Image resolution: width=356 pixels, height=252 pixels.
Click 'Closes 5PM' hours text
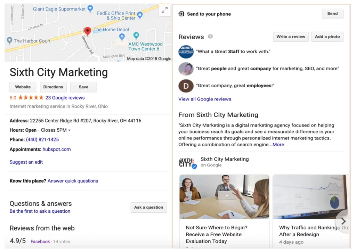point(54,130)
